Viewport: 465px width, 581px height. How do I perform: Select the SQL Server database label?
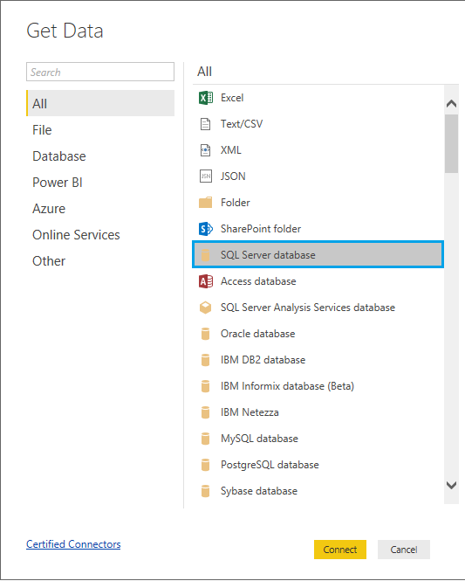click(x=268, y=255)
